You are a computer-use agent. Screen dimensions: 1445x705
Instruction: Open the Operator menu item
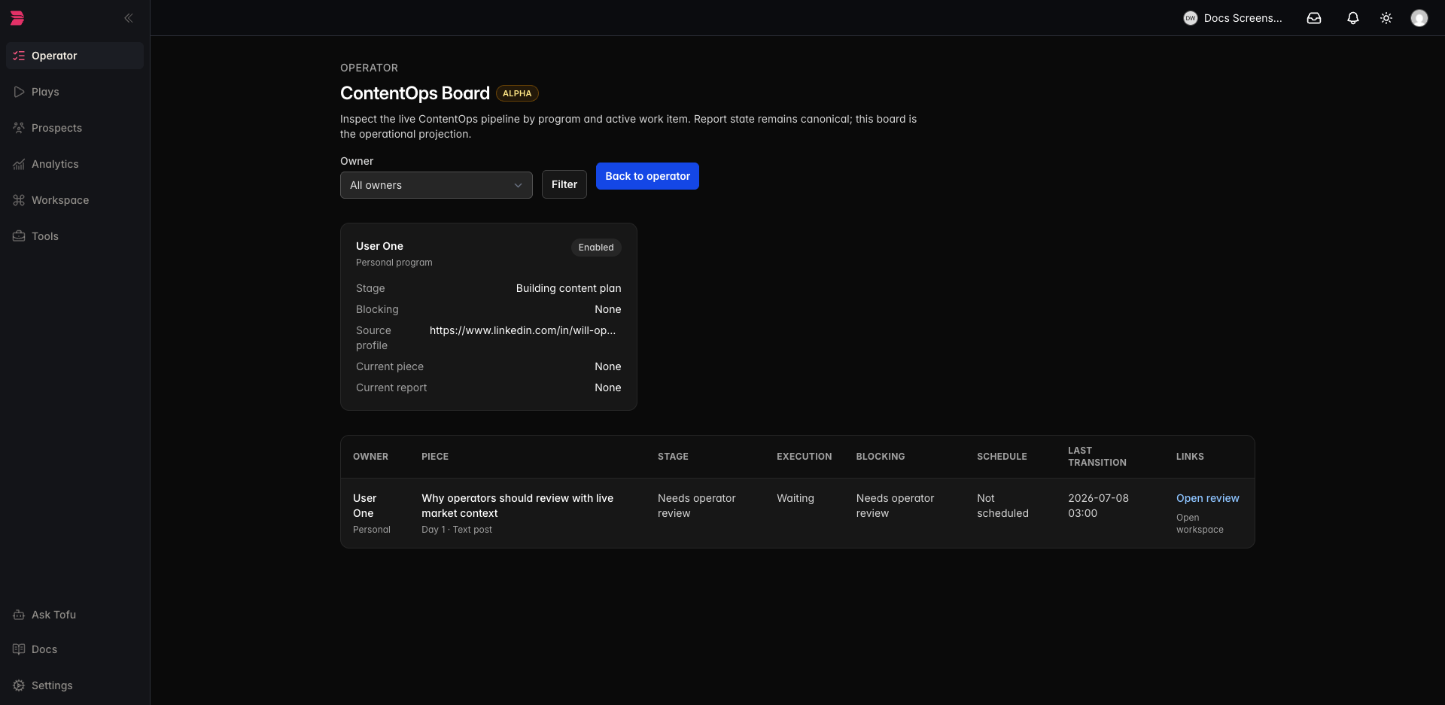tap(75, 56)
